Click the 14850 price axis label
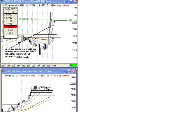Screen dimensions: 182x120 tap(75, 8)
